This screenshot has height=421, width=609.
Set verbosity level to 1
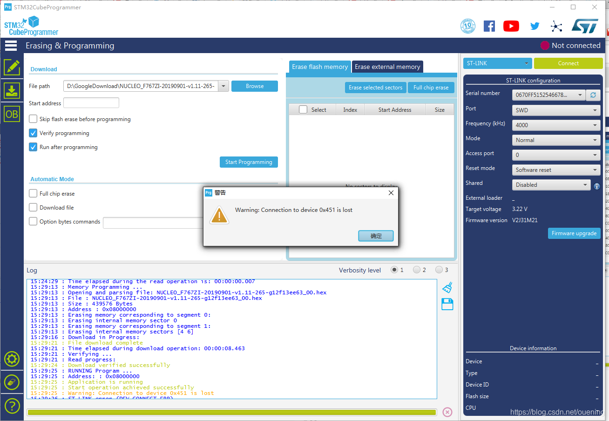[x=394, y=270]
